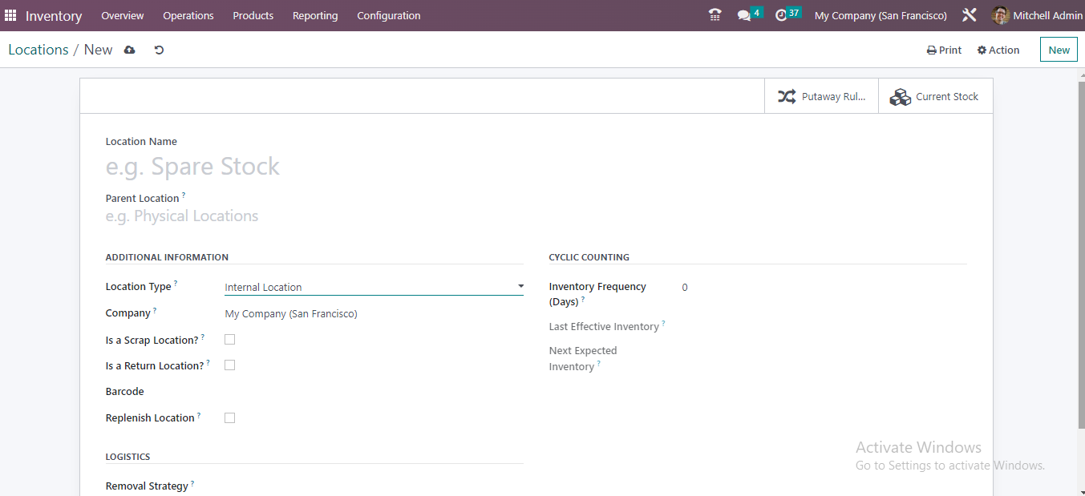Click the cloud save record icon

coord(130,50)
